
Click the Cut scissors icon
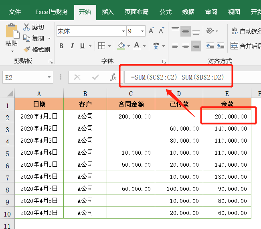point(26,27)
